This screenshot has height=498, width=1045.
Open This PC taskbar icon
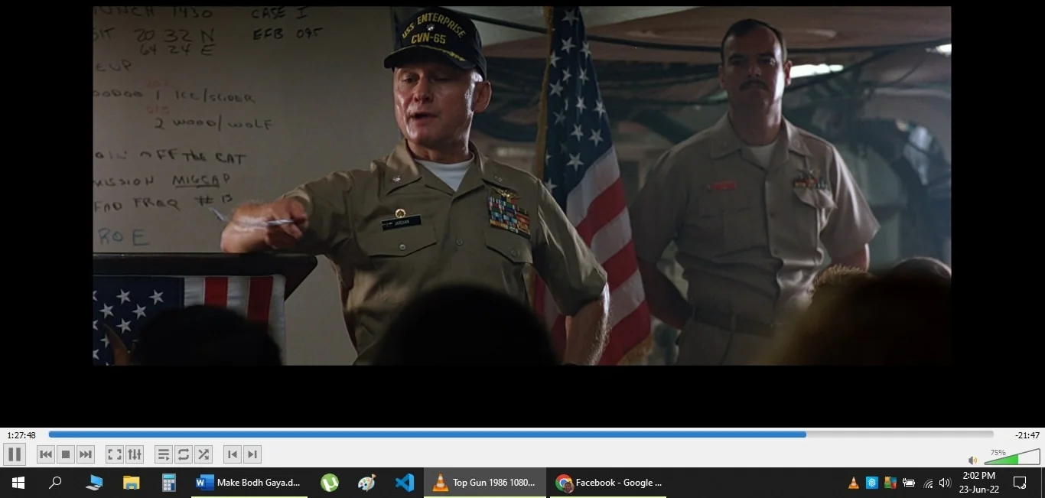pyautogui.click(x=94, y=483)
